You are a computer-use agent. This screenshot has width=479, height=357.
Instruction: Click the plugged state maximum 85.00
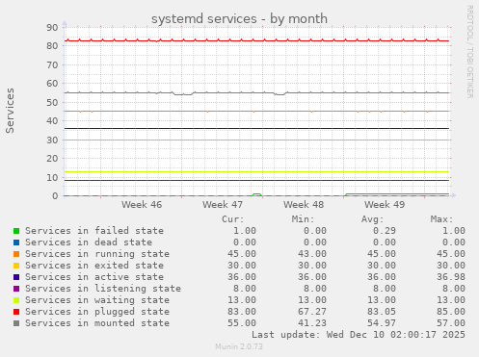click(451, 312)
